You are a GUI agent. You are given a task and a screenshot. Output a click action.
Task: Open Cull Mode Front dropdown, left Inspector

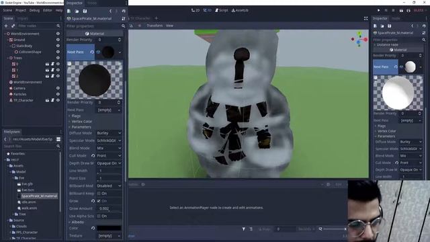coord(109,155)
